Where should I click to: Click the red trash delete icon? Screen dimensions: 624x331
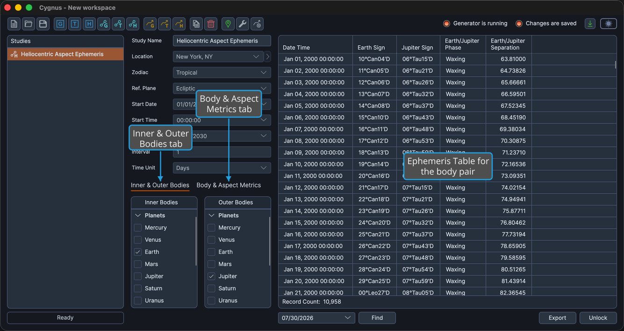coord(211,24)
